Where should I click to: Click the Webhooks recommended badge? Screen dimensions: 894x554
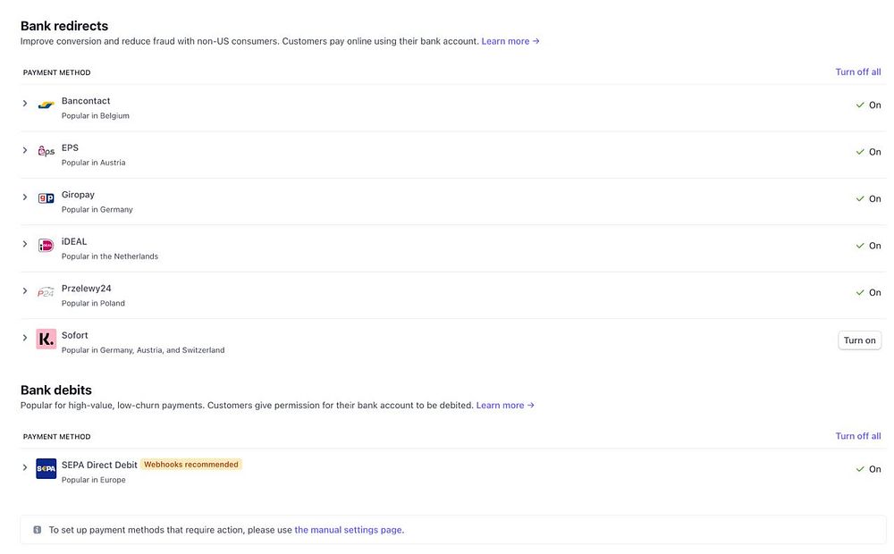(x=191, y=465)
